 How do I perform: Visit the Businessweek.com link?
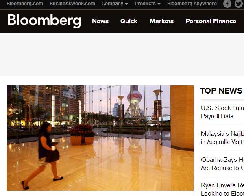(x=72, y=4)
